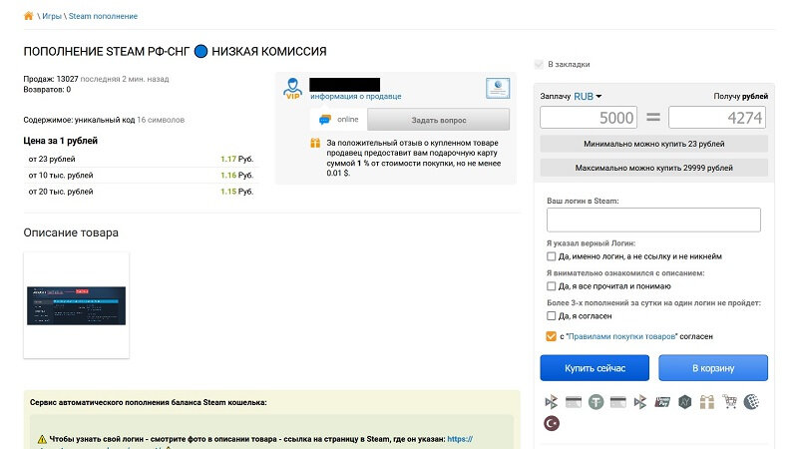Open 'Steam пополнение' breadcrumb link
Image resolution: width=798 pixels, height=449 pixels.
click(104, 16)
